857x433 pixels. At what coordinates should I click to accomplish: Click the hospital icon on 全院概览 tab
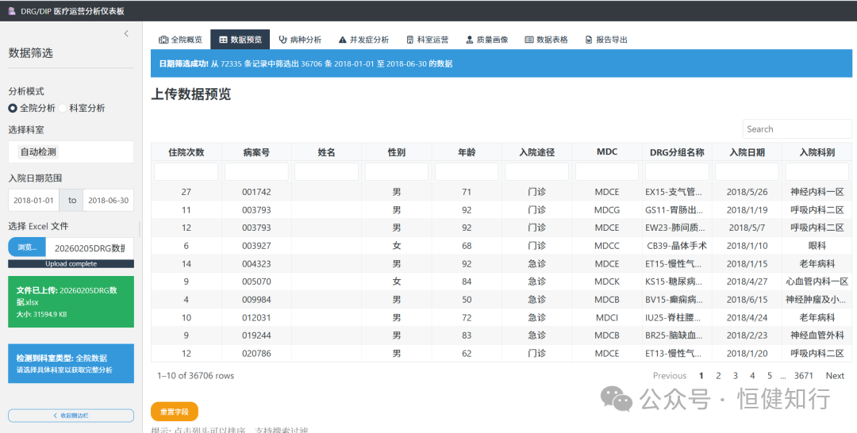[x=163, y=40]
